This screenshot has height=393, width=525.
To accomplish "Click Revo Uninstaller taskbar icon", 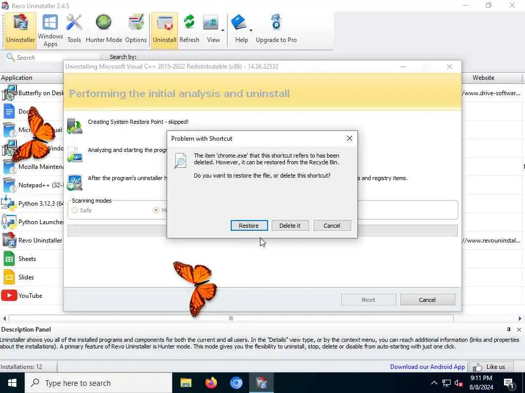I will (261, 383).
